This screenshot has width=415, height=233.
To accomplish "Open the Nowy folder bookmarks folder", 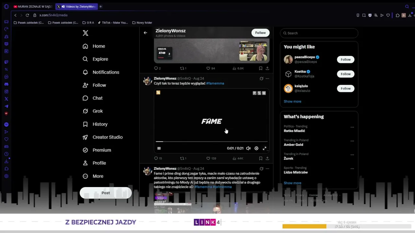I will [142, 23].
